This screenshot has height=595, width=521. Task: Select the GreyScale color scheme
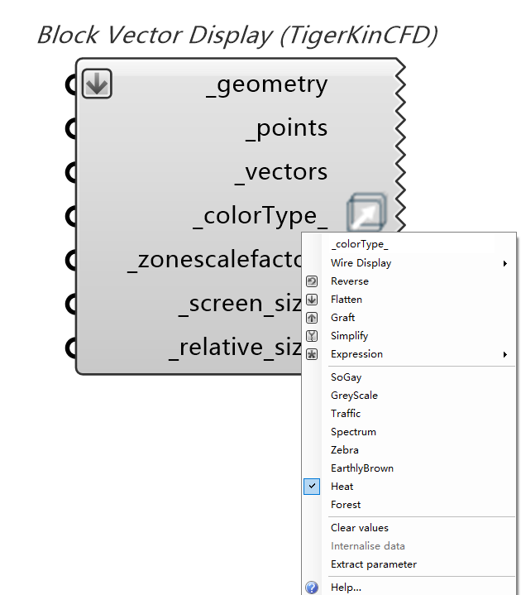pyautogui.click(x=354, y=396)
